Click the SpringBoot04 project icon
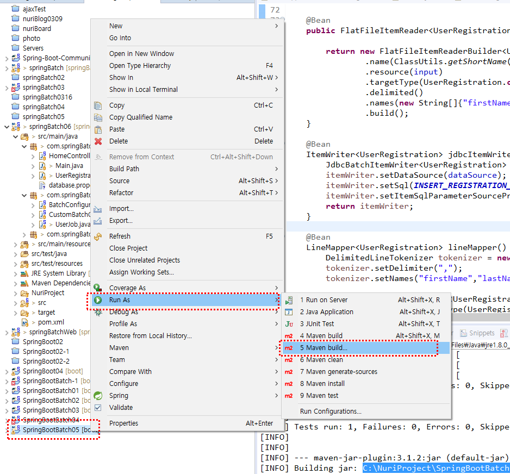Screen dimensions: 510x474 point(16,371)
